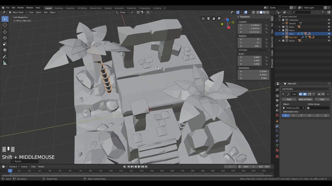Screen dimensions: 332x186
Task: Open the XYZ Euler rotation mode dropdown
Action: tap(254, 50)
